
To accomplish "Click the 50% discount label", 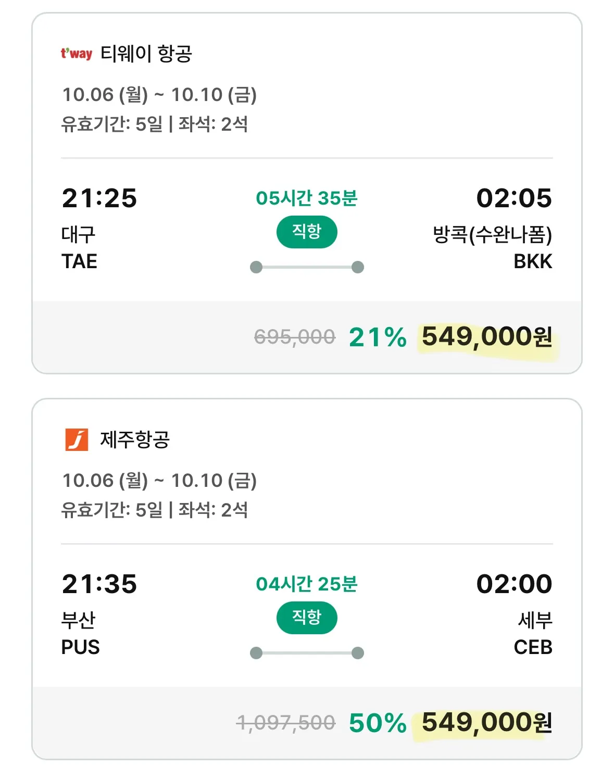I will coord(378,723).
